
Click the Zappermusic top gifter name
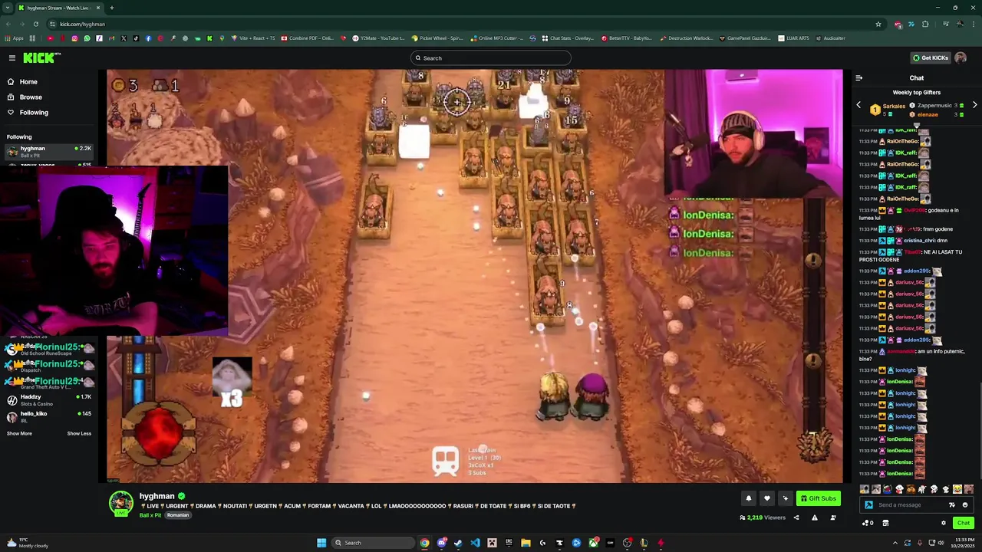934,106
